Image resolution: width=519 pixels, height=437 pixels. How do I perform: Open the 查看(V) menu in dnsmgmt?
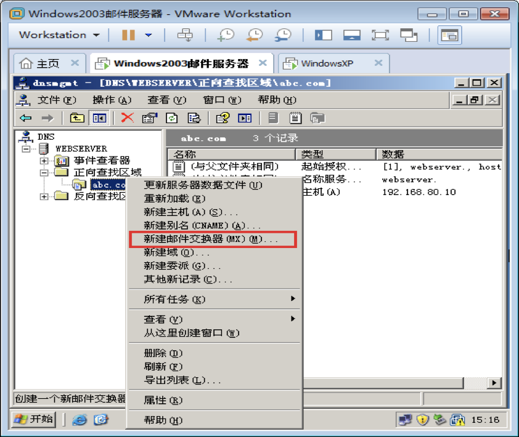(x=167, y=100)
